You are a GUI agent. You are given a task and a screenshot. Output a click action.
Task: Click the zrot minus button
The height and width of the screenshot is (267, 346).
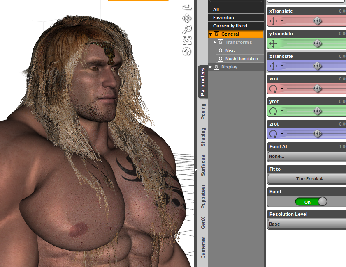click(282, 133)
